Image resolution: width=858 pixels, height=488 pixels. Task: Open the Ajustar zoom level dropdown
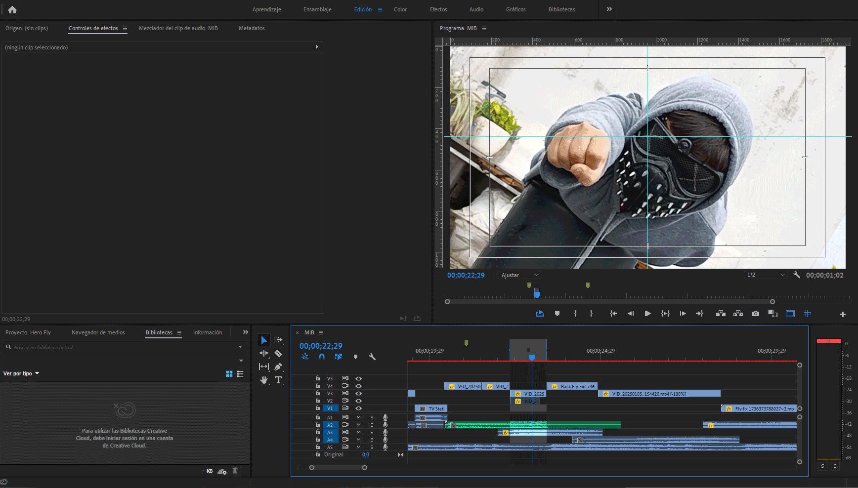[x=519, y=275]
